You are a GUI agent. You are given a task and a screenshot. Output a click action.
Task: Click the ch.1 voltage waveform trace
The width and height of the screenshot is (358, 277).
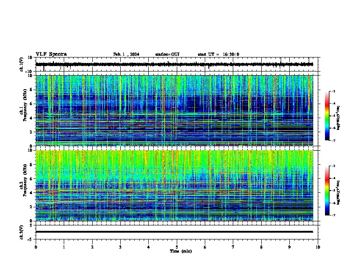tap(174, 64)
